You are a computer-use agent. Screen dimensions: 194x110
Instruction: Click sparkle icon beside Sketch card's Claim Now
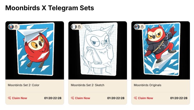coord(72,98)
